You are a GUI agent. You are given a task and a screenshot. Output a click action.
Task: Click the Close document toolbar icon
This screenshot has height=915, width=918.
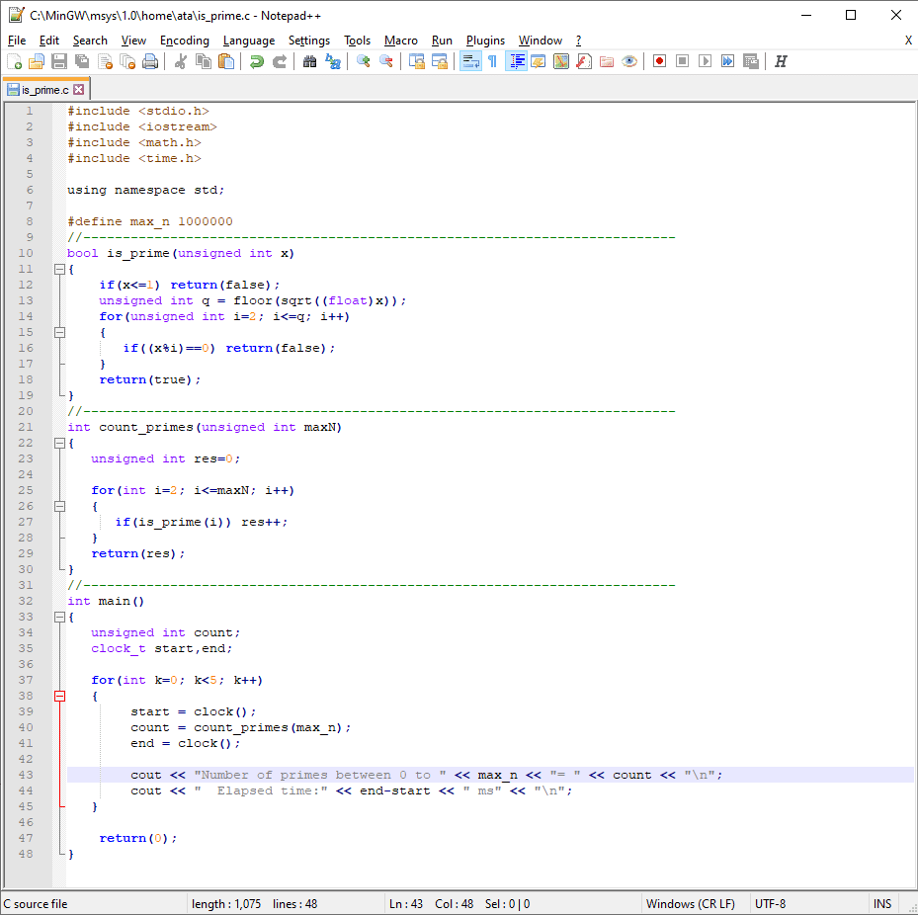(x=105, y=61)
